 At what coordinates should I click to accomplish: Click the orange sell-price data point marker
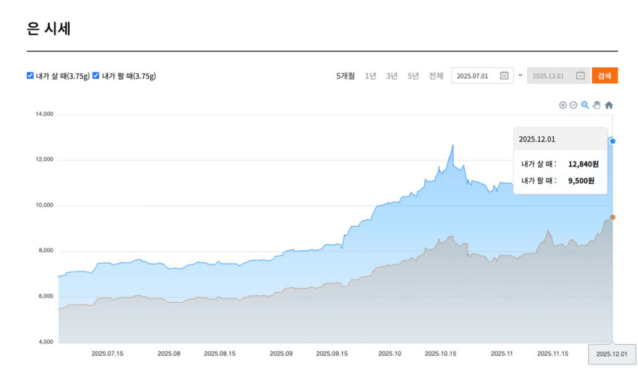click(612, 217)
